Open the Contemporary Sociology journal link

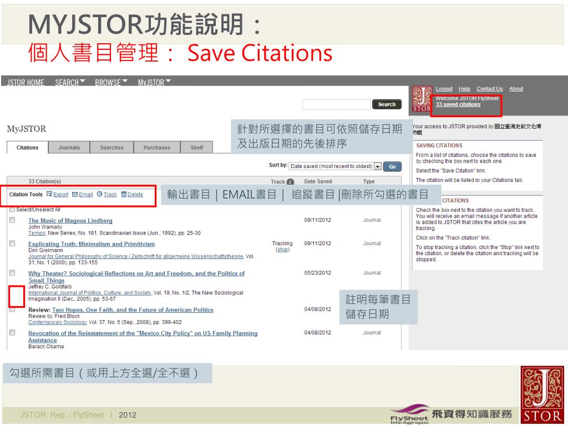(57, 322)
